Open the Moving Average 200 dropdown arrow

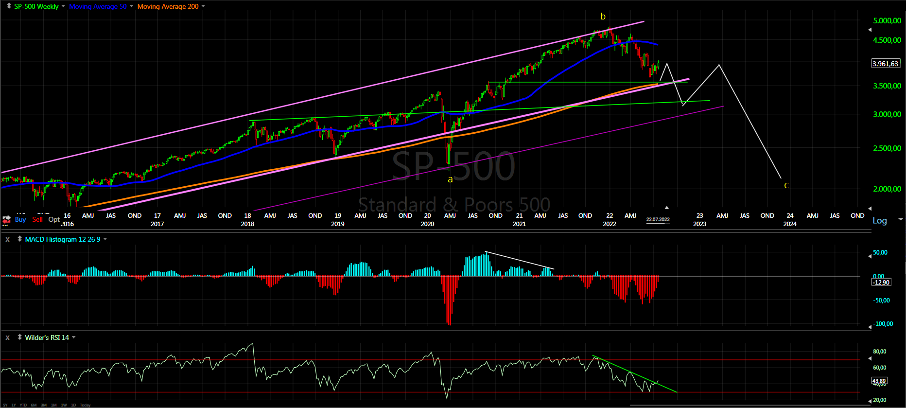203,6
